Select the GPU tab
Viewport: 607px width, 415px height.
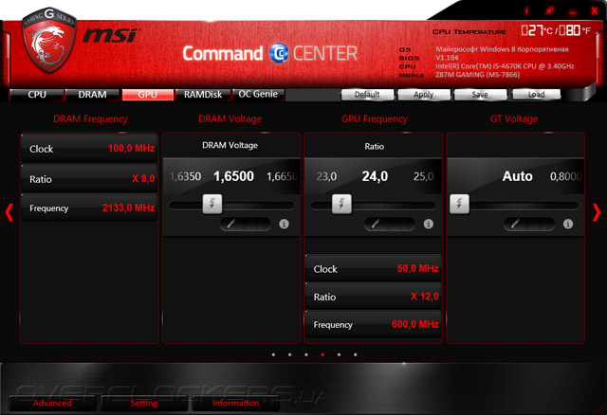pyautogui.click(x=148, y=95)
